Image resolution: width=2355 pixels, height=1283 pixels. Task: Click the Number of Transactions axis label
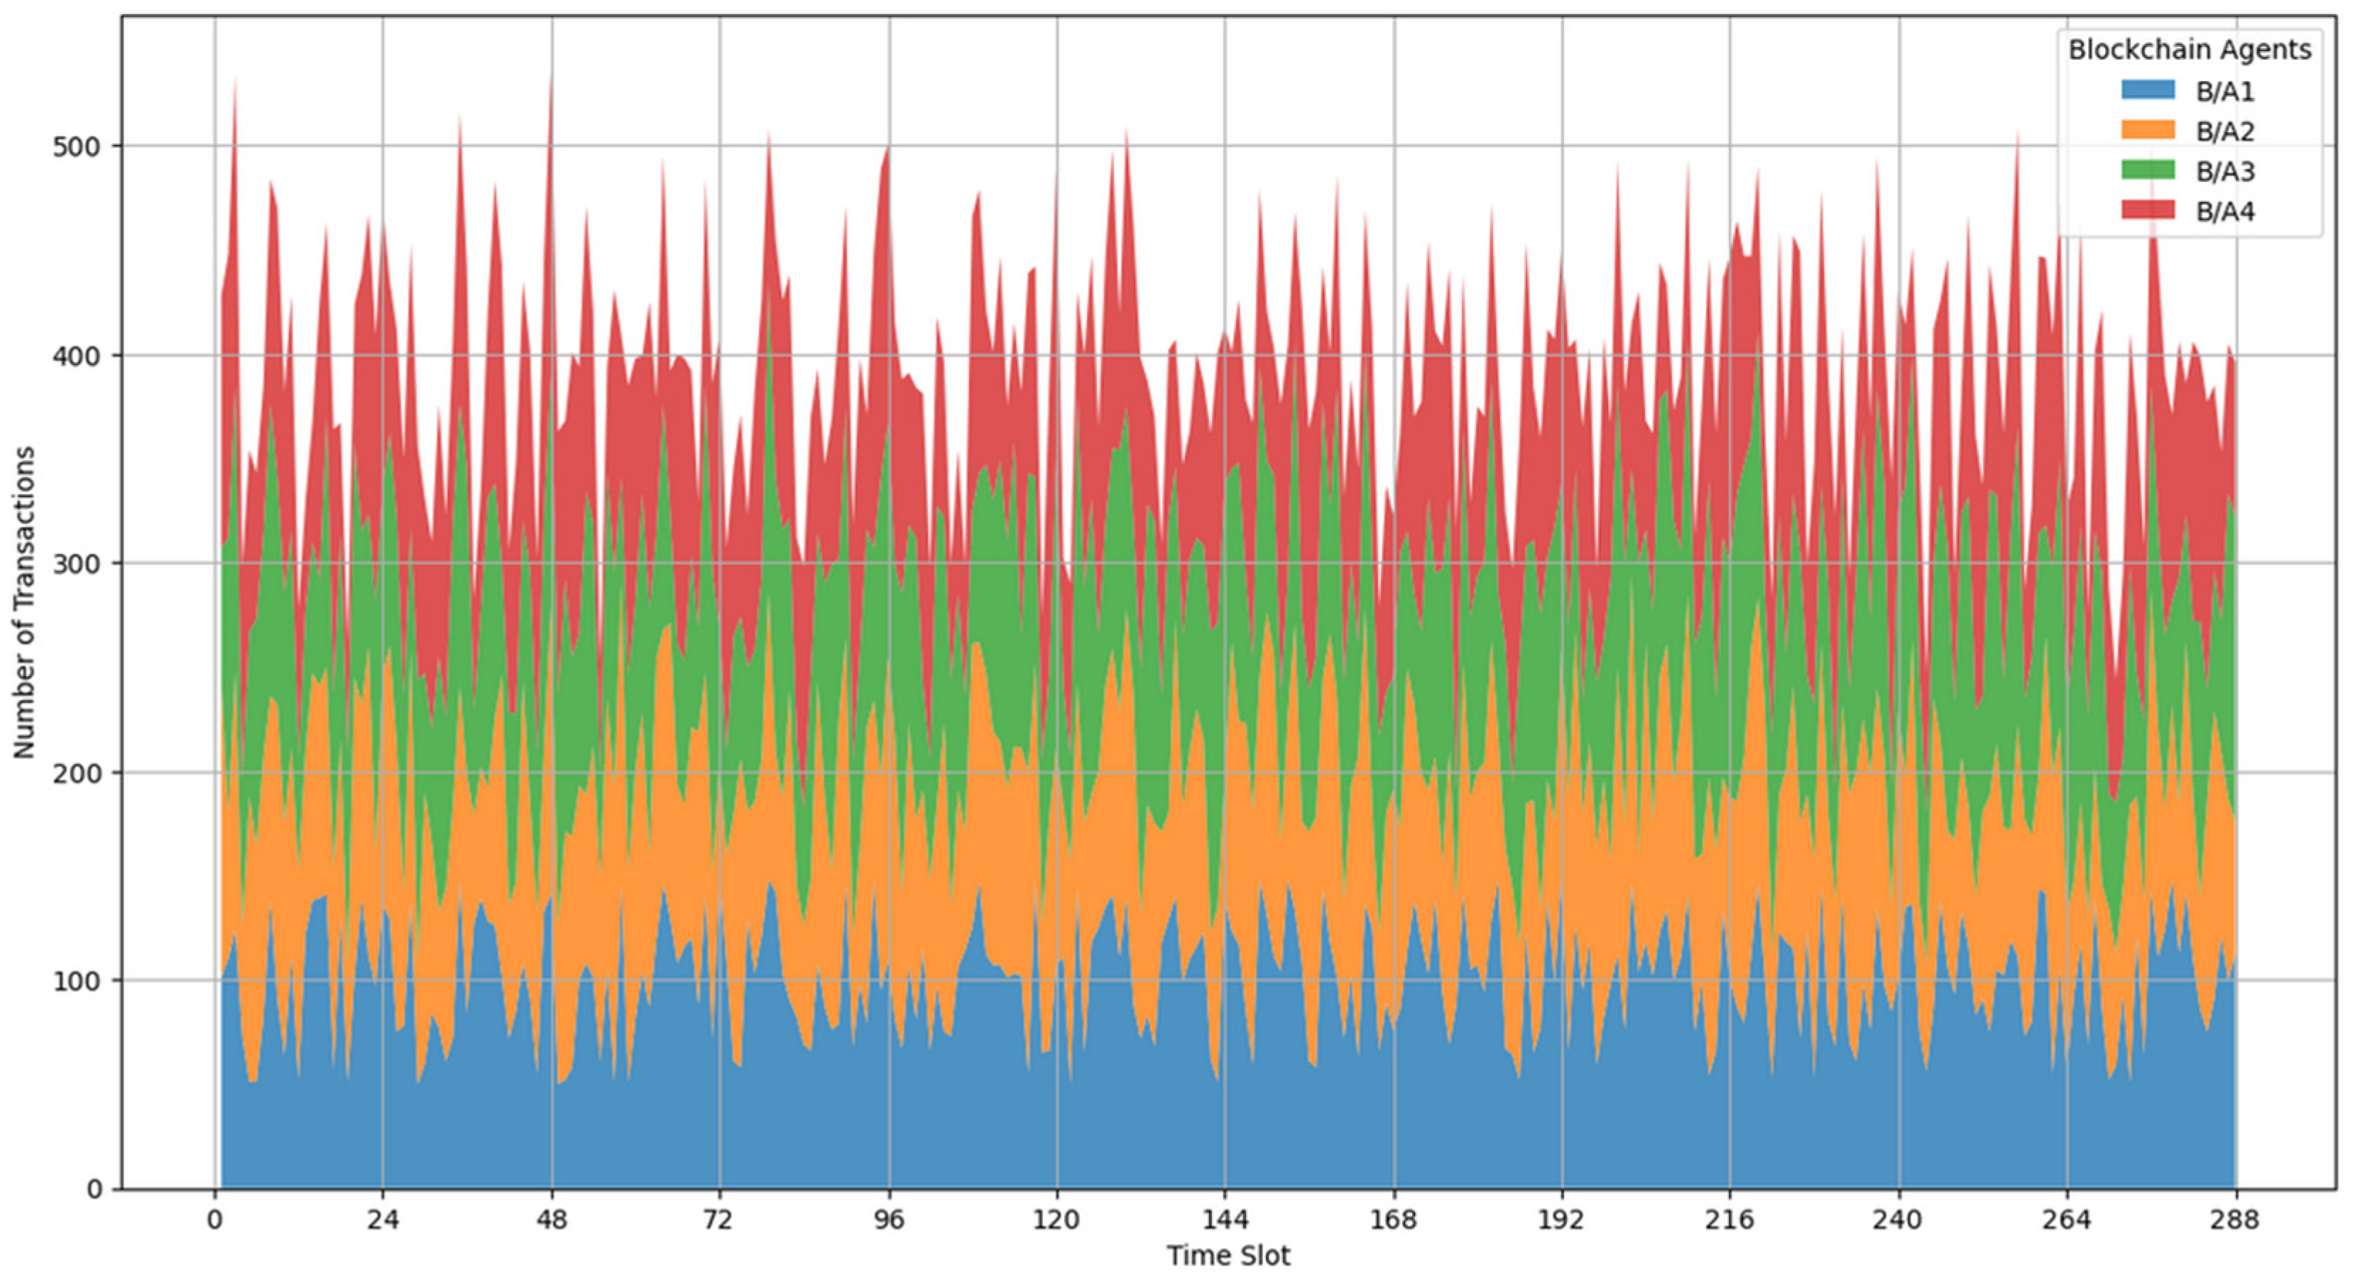(23, 603)
